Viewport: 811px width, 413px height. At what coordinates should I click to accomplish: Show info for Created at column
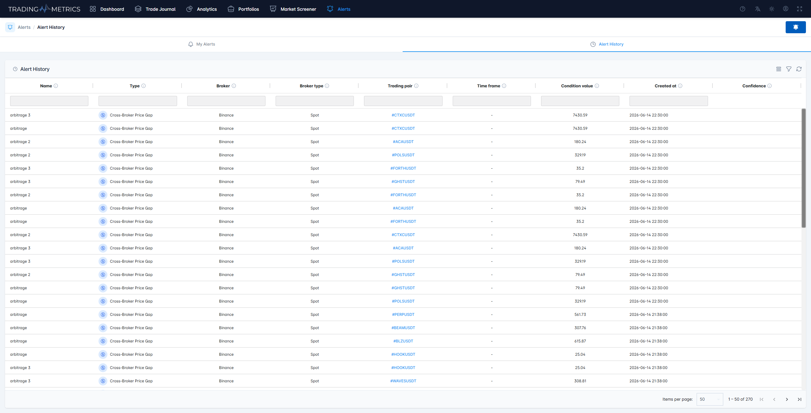(680, 86)
